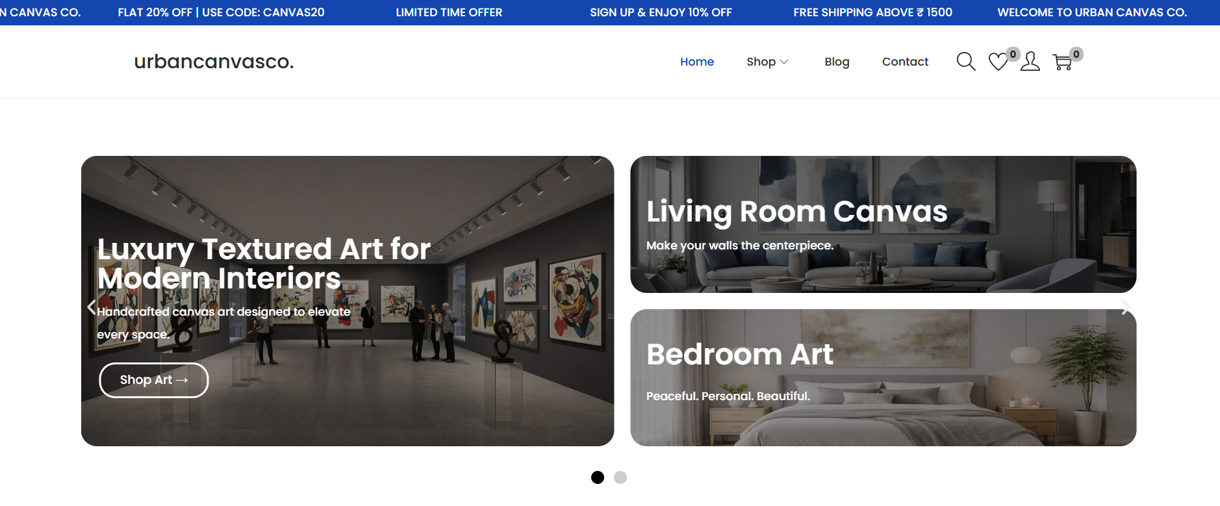
Task: Click the Luxury Textured Art hero banner
Action: tap(348, 301)
